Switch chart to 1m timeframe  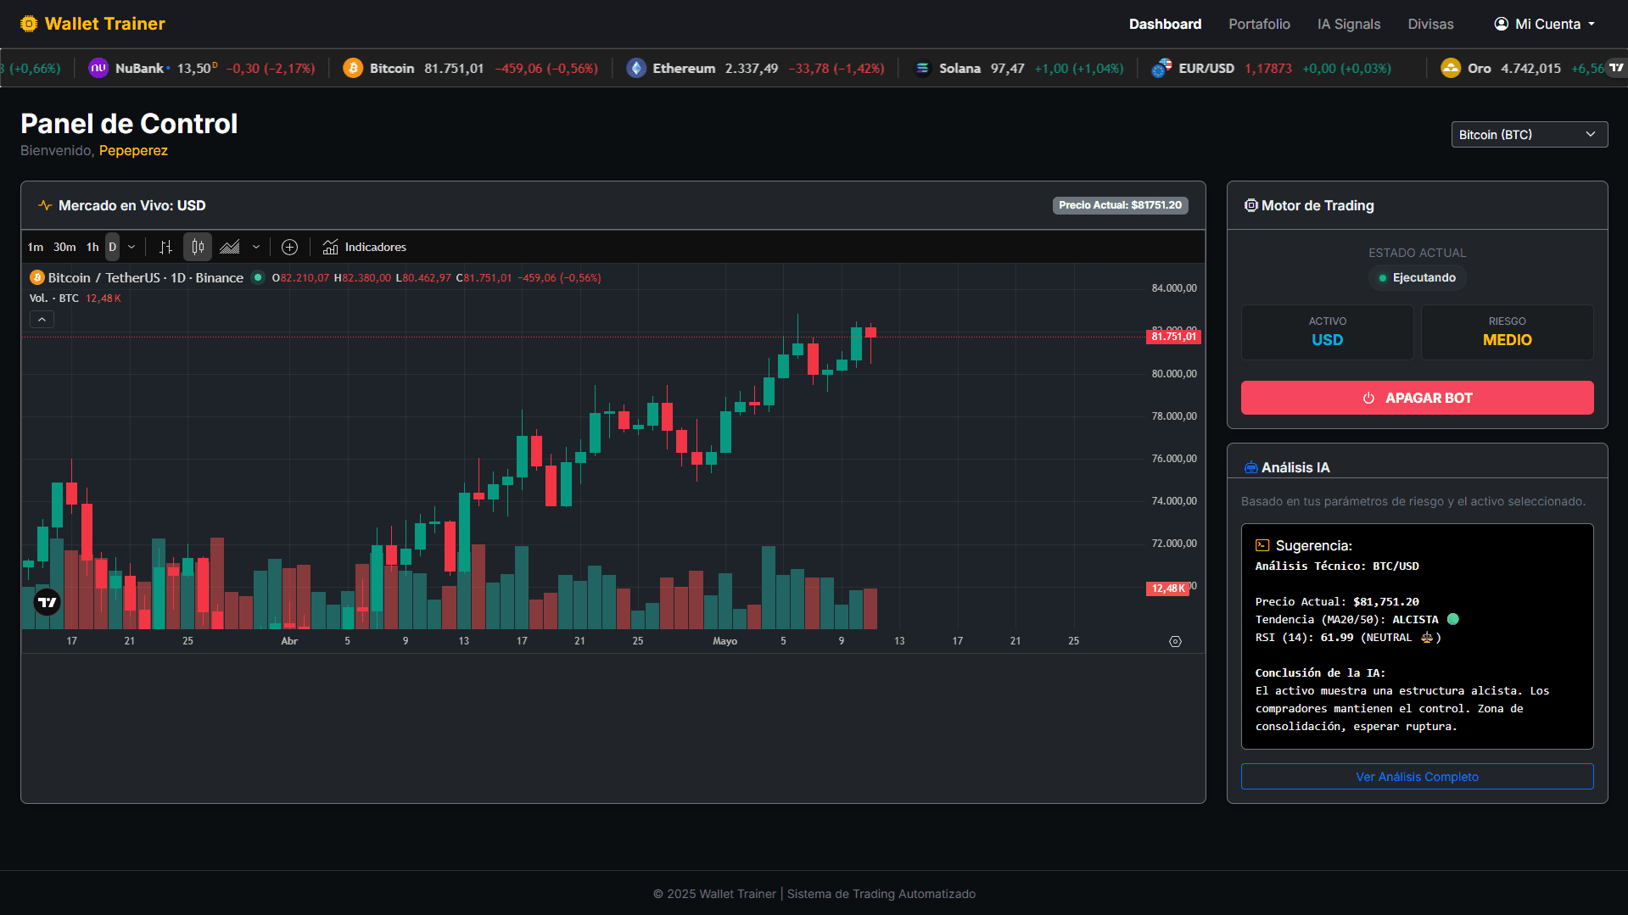(x=36, y=247)
